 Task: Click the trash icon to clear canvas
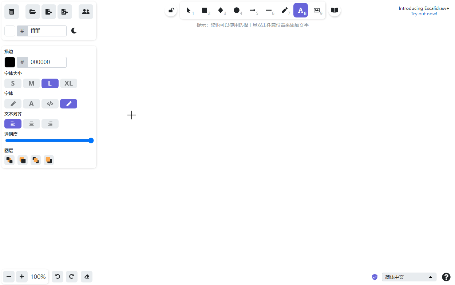tap(12, 12)
